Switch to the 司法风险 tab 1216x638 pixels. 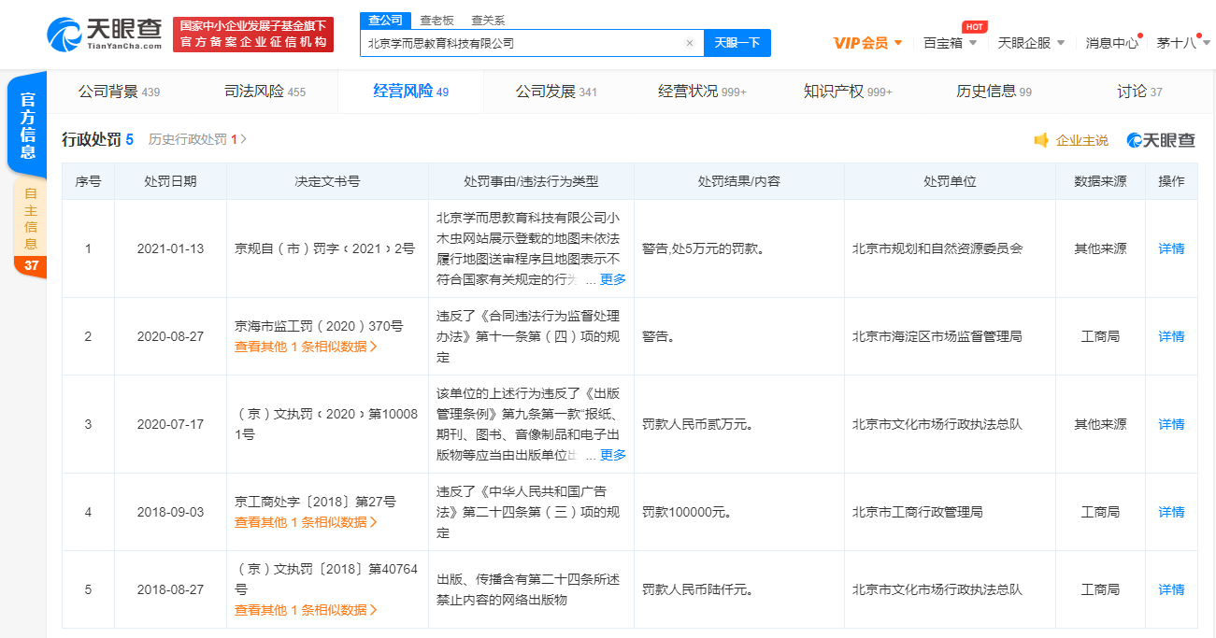[x=265, y=92]
